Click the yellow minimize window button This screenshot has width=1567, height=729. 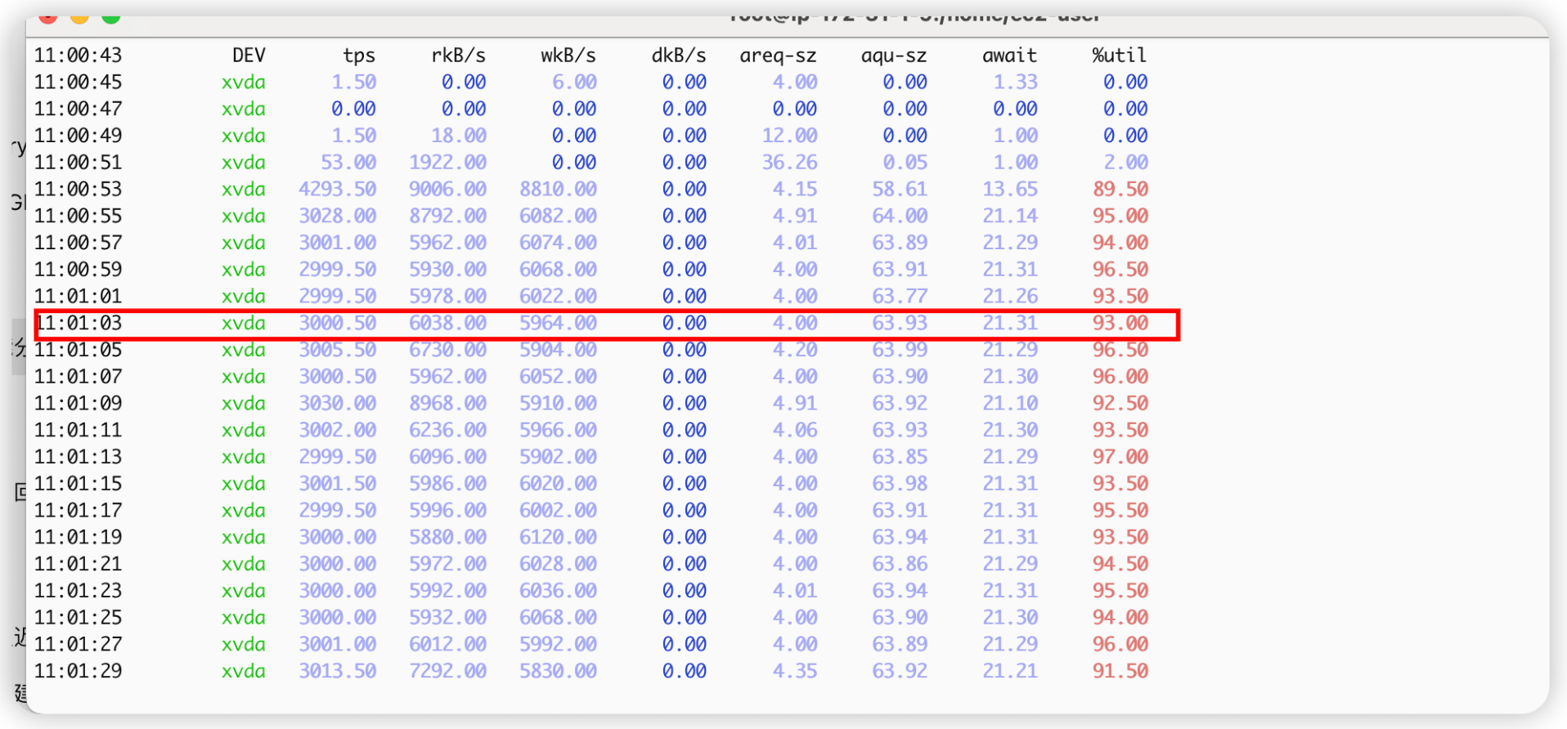pos(79,17)
